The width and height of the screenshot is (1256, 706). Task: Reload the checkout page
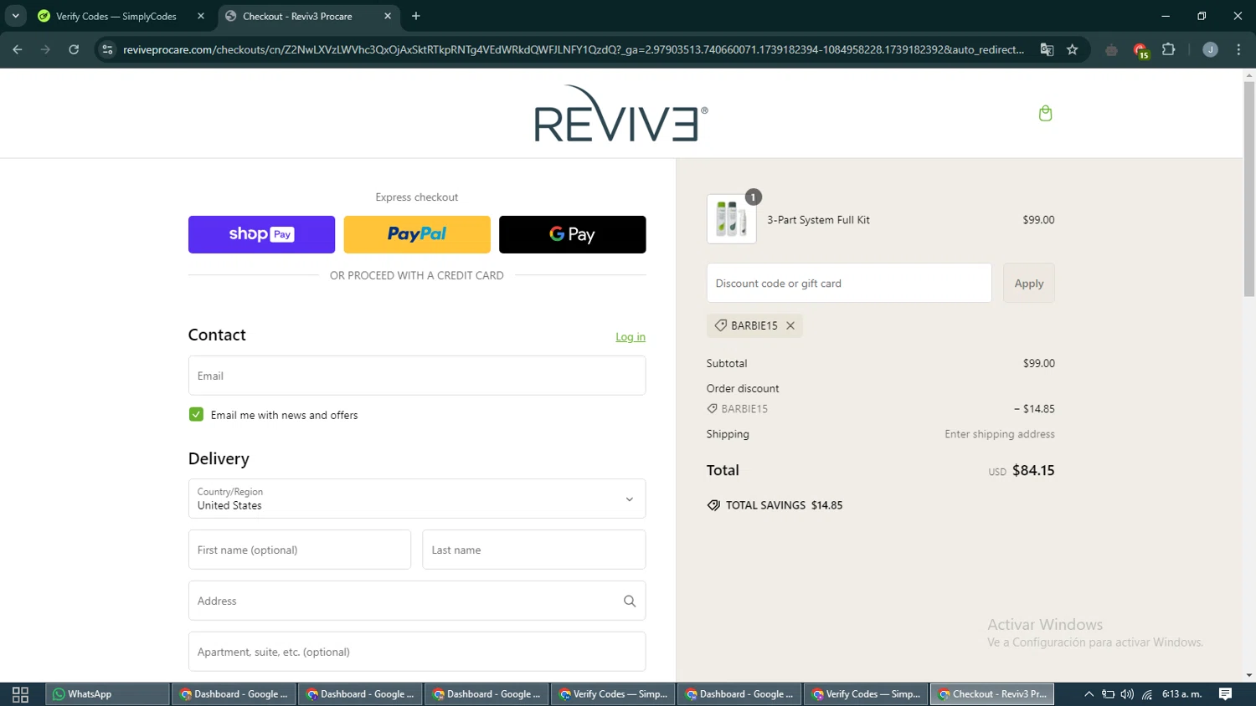click(x=74, y=49)
